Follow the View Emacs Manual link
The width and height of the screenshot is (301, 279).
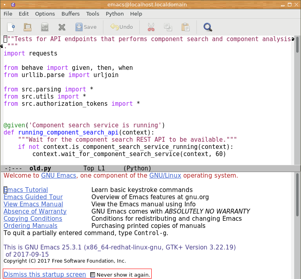pyautogui.click(x=33, y=204)
